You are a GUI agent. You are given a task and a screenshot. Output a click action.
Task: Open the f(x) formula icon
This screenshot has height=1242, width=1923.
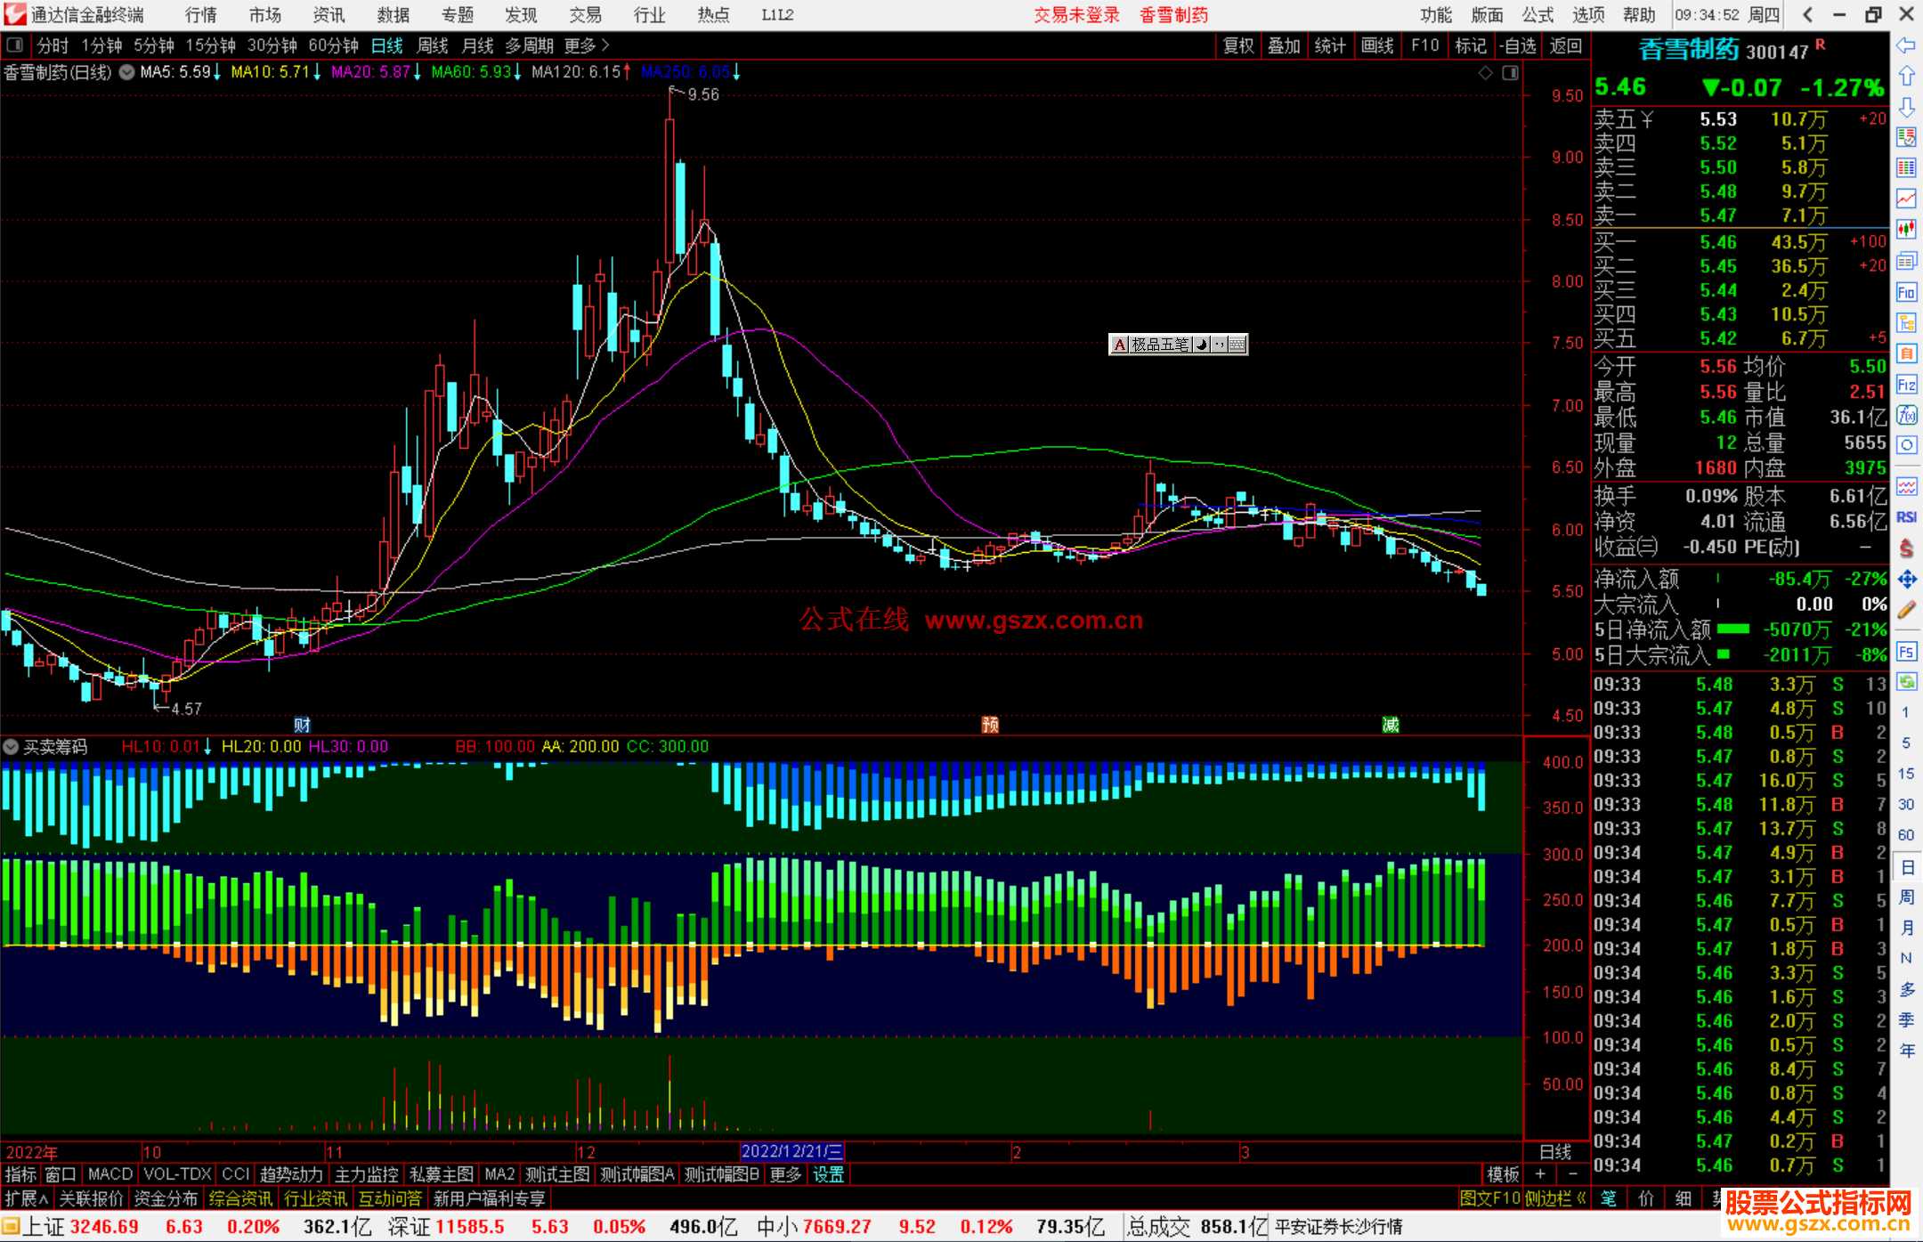(x=1906, y=415)
